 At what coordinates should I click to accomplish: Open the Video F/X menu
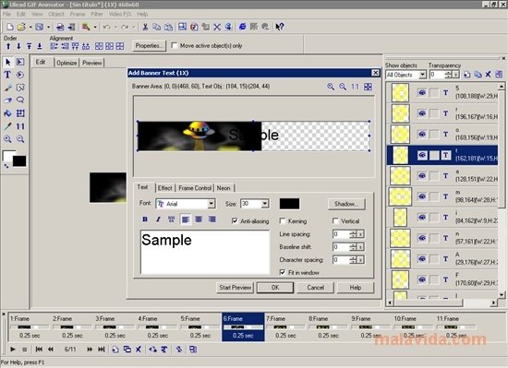coord(120,14)
